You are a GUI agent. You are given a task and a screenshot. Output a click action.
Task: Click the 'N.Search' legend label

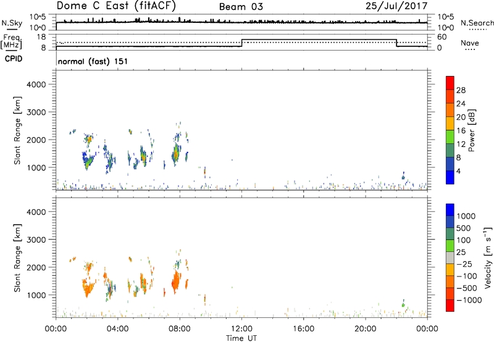[x=477, y=23]
